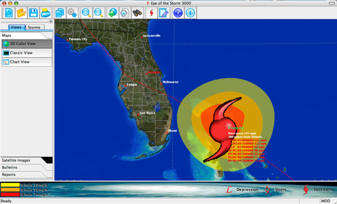The height and width of the screenshot is (204, 337).
Task: Open search with the binoculars icon
Action: 137,13
